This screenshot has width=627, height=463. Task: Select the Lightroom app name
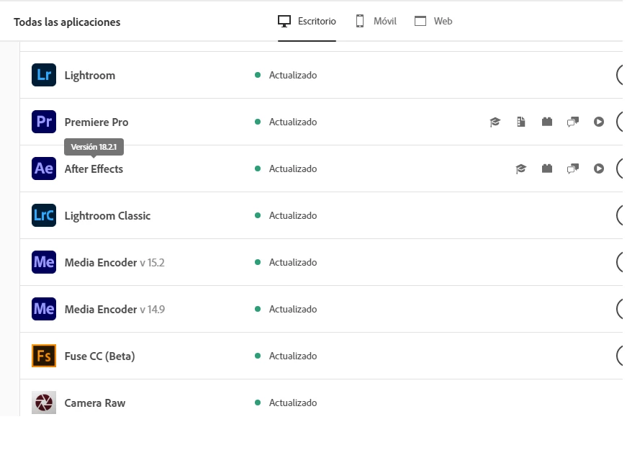tap(90, 75)
